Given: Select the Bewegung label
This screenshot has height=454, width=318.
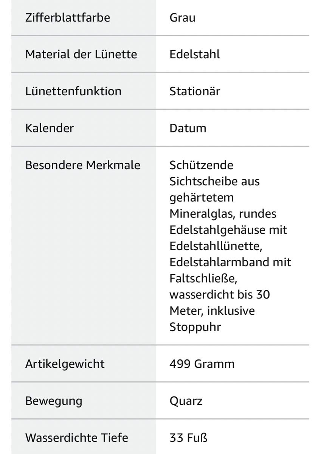Looking at the screenshot, I should tap(54, 401).
